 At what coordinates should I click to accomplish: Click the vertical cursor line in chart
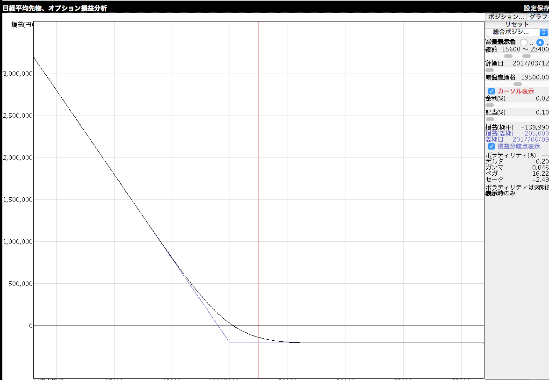click(259, 187)
